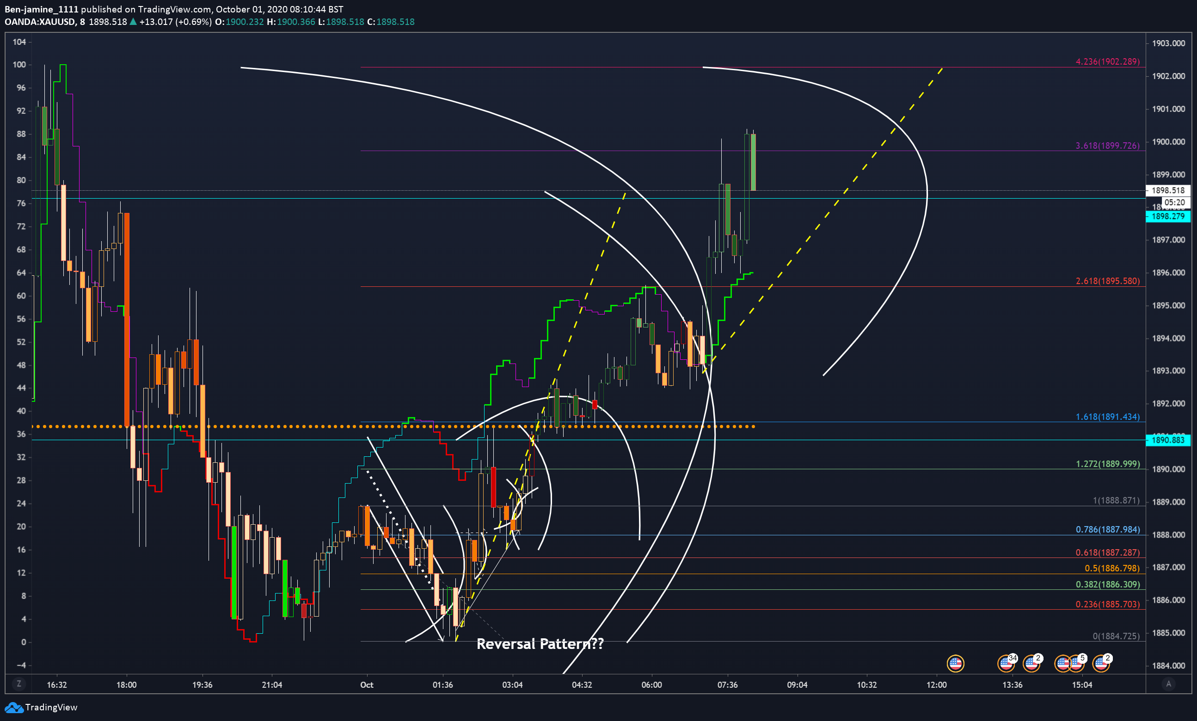Click the 1884.000 price scale label
The height and width of the screenshot is (721, 1197).
(1168, 665)
